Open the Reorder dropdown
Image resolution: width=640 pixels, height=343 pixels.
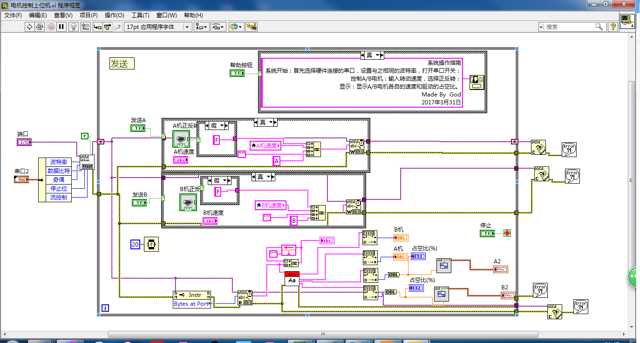(x=236, y=27)
